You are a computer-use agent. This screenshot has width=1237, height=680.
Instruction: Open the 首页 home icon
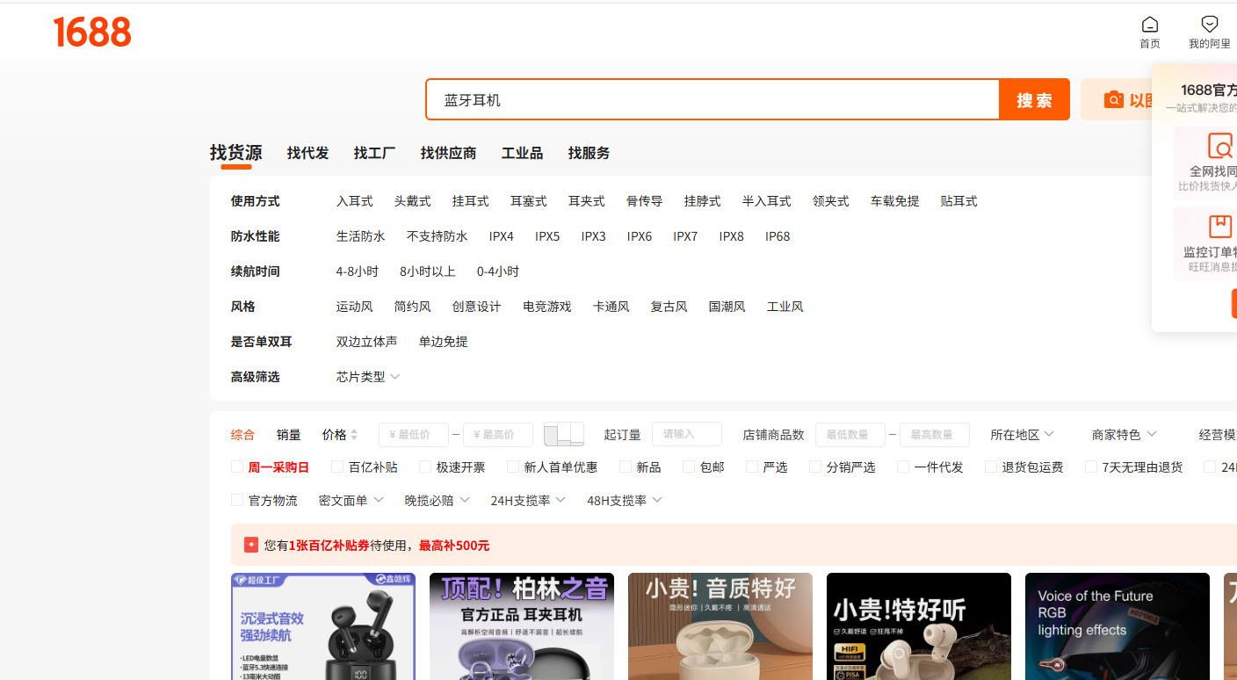1149,25
